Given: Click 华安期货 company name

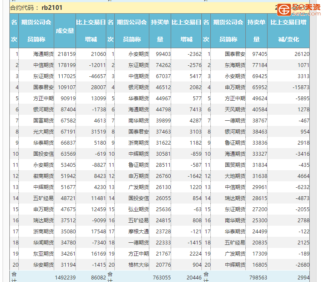Looking at the screenshot, I should tap(44, 265).
